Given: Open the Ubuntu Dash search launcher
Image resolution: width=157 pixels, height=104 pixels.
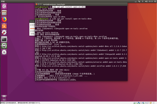Looking at the screenshot, I should tap(4, 6).
